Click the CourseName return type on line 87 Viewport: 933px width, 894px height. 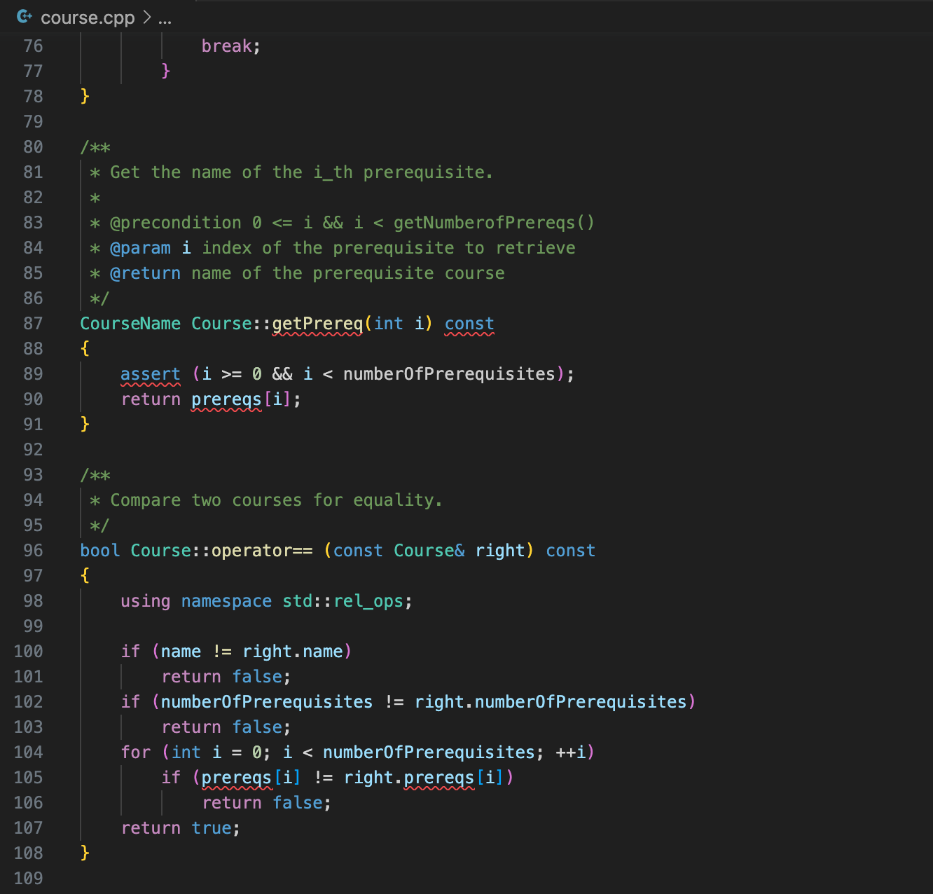130,323
